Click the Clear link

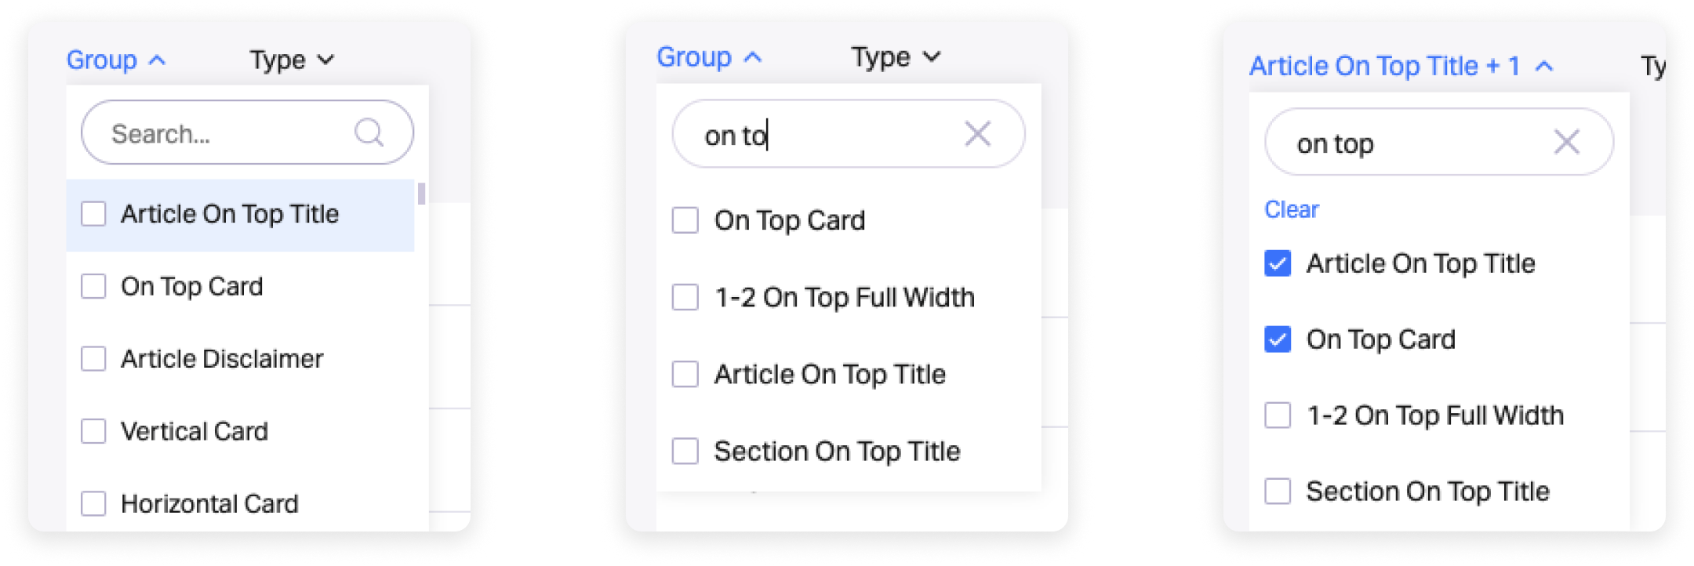pos(1291,210)
